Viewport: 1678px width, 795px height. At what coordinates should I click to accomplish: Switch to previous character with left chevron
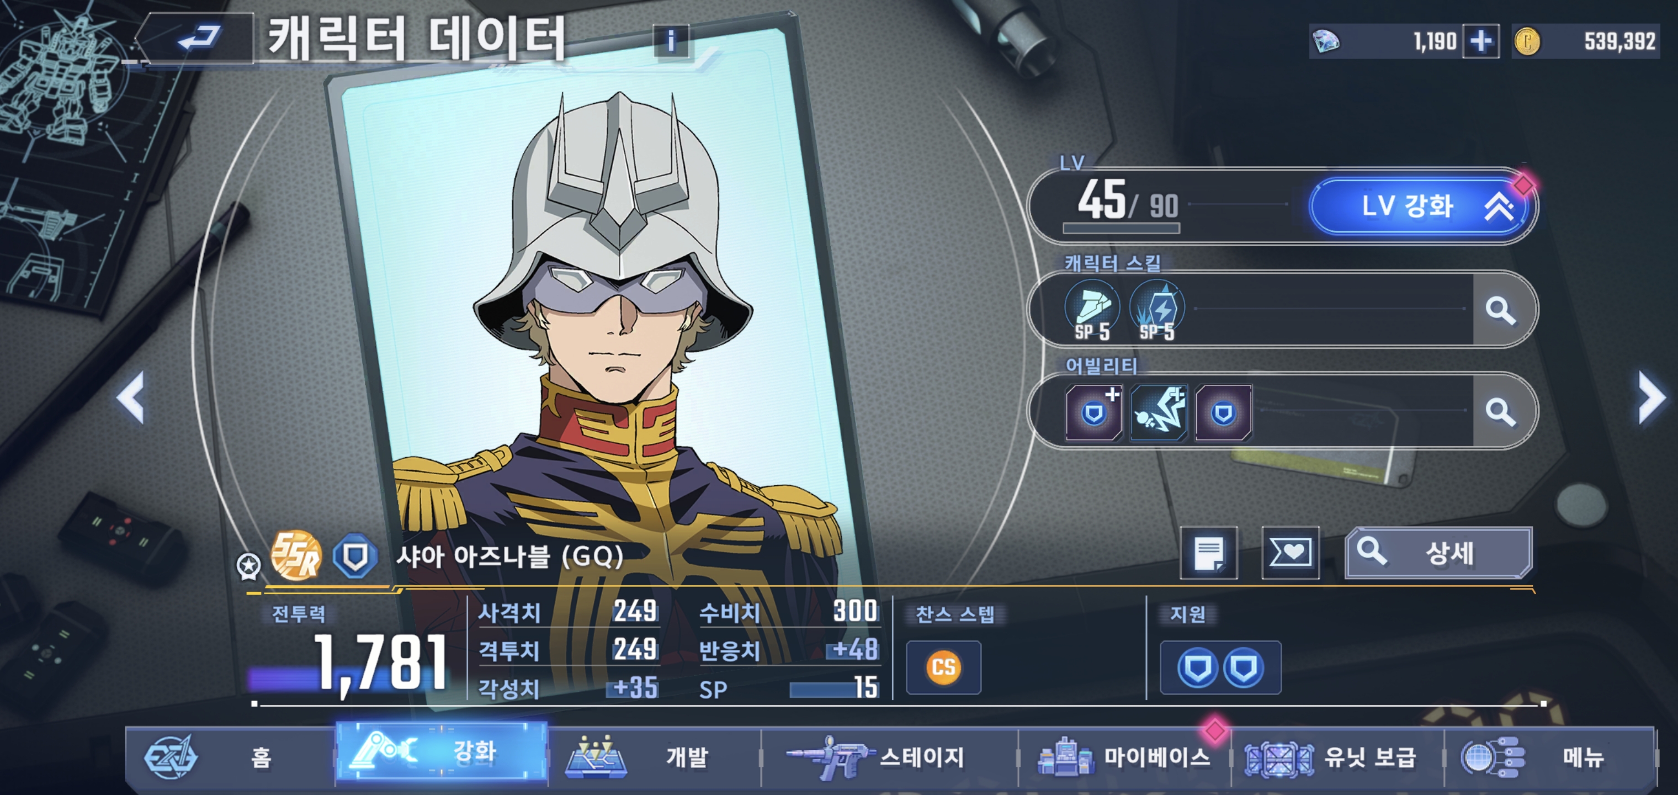point(131,397)
